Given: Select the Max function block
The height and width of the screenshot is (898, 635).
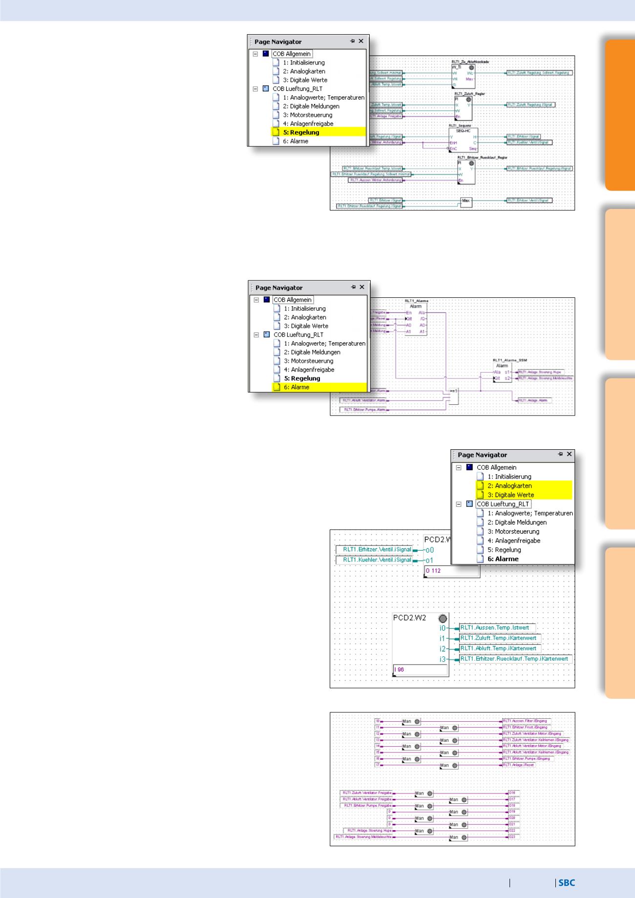Looking at the screenshot, I should click(x=466, y=202).
